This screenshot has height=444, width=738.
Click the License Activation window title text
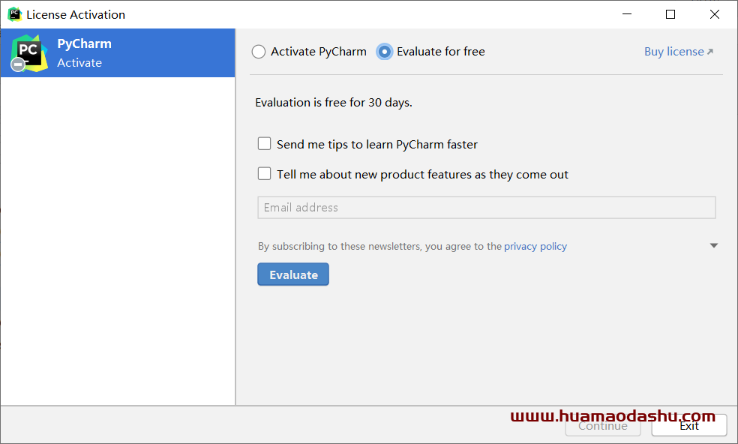pyautogui.click(x=76, y=14)
